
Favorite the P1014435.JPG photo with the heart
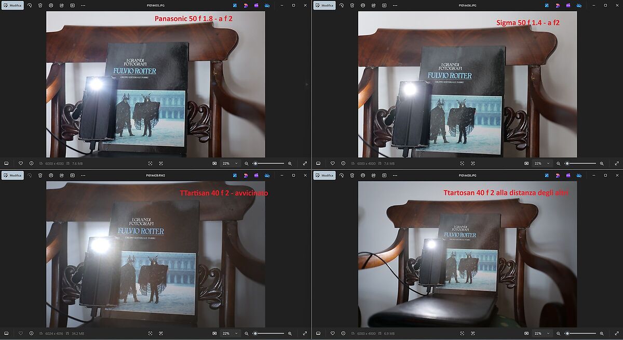pos(21,163)
